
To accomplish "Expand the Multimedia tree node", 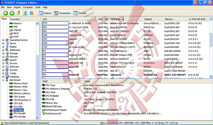I will pos(3,50).
